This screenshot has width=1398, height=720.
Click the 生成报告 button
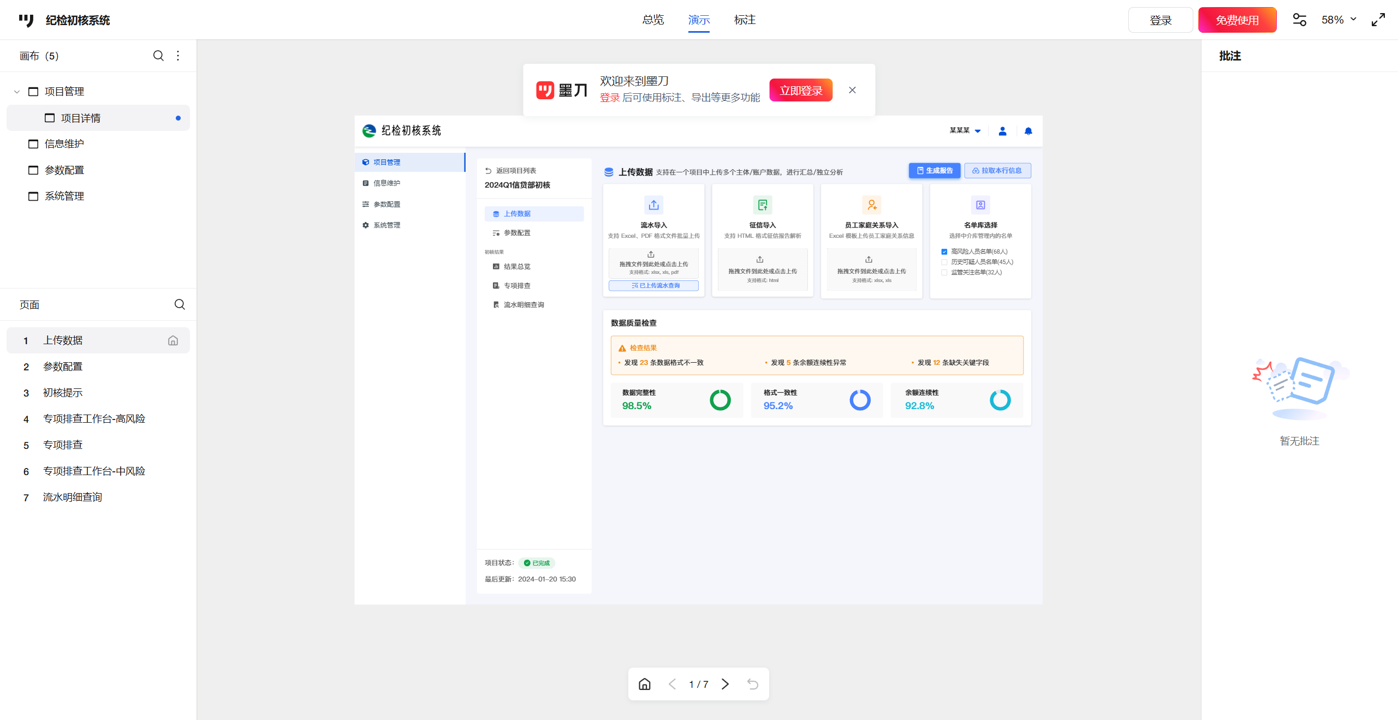[x=935, y=171]
